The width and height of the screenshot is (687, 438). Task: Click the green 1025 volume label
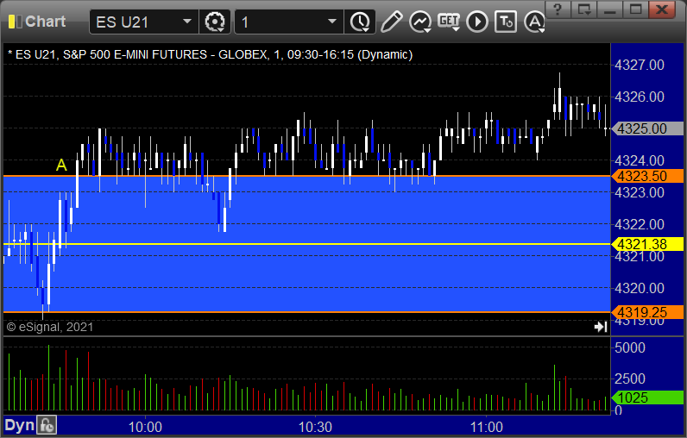click(647, 397)
